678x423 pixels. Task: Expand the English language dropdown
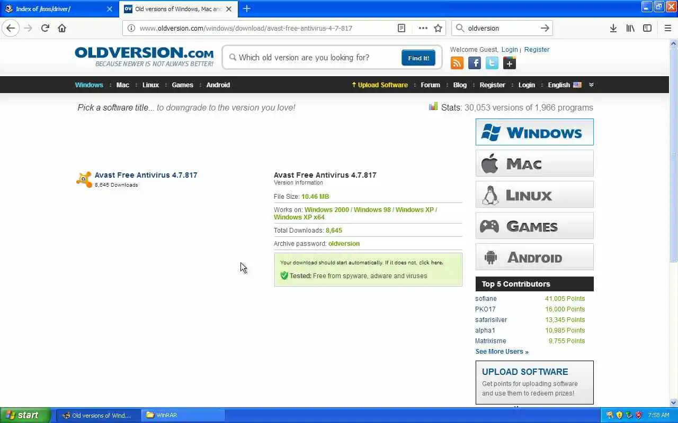click(565, 85)
